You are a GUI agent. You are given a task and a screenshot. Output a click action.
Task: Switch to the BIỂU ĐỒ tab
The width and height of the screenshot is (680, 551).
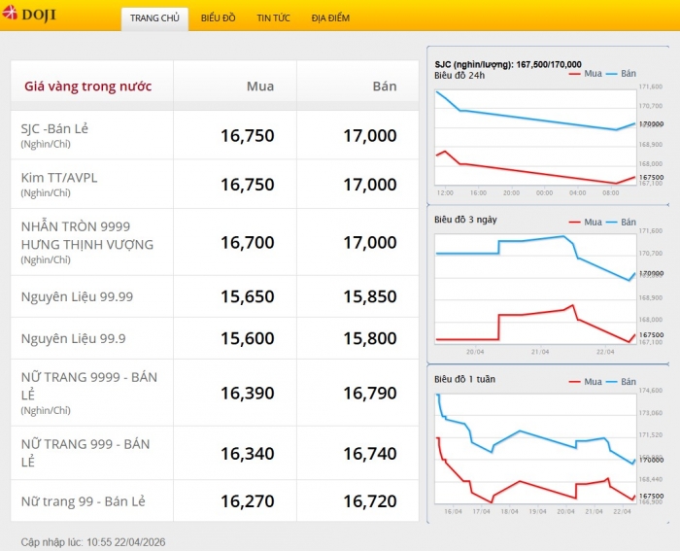tap(219, 18)
